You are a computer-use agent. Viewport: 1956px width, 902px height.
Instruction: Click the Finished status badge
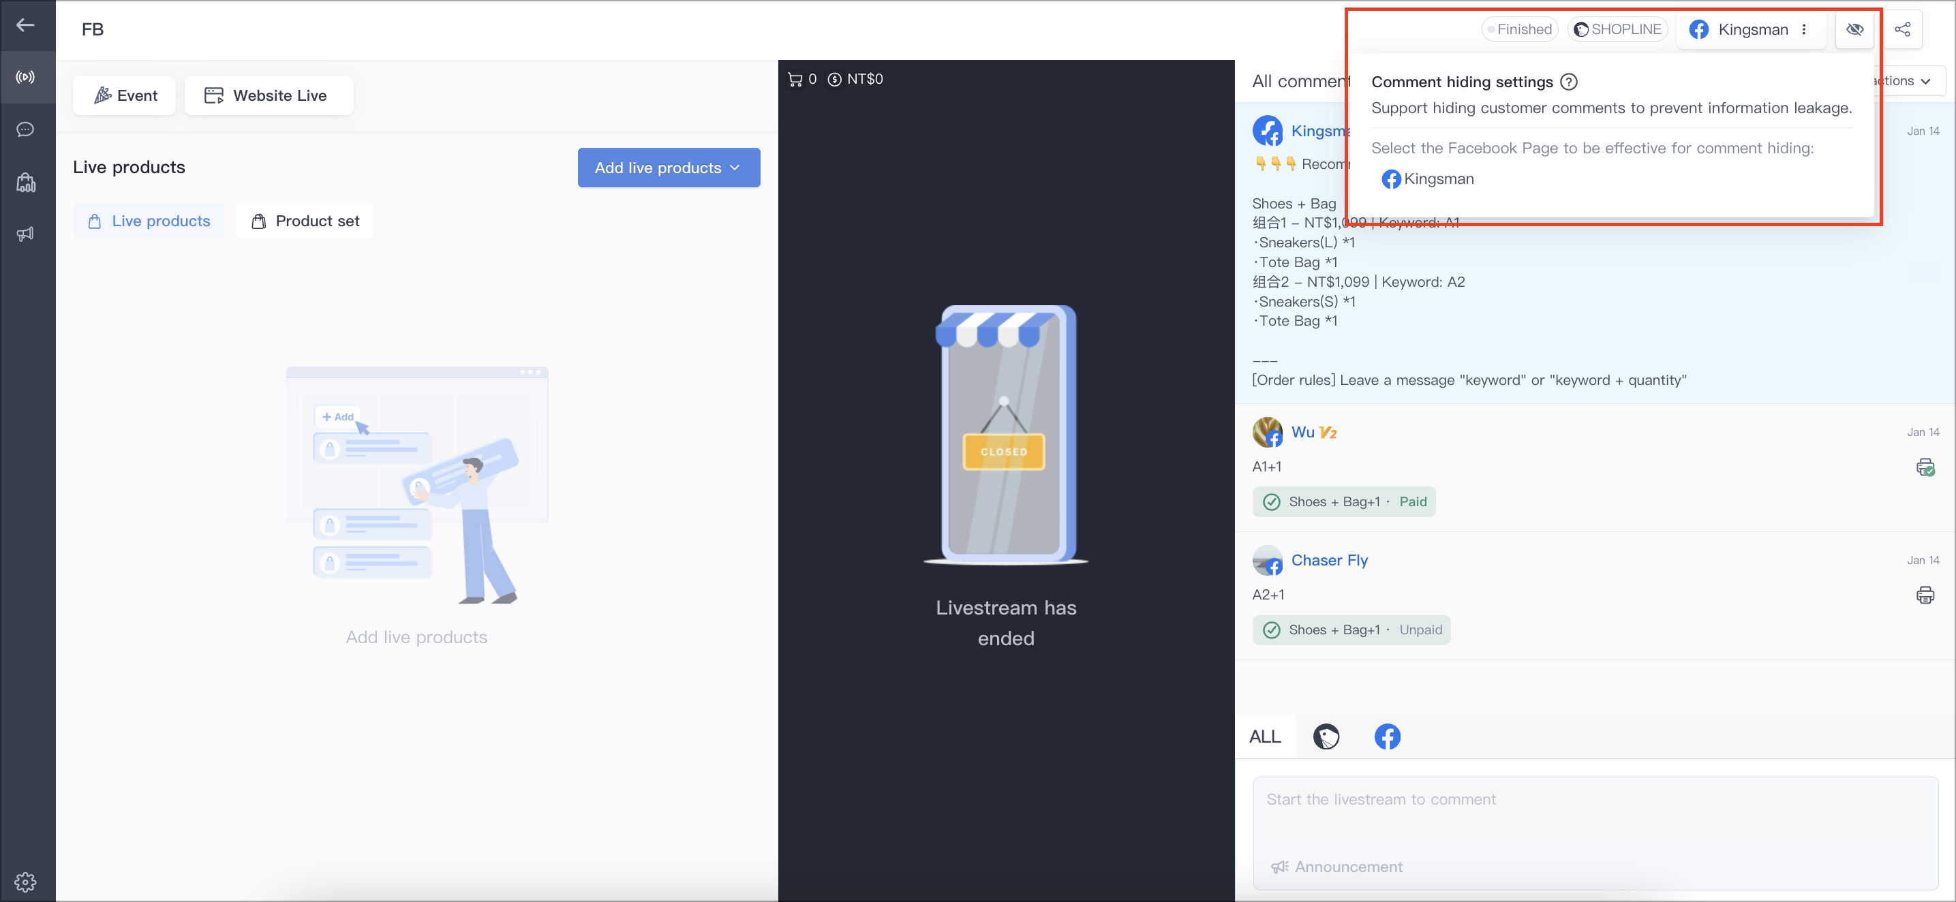click(x=1519, y=29)
